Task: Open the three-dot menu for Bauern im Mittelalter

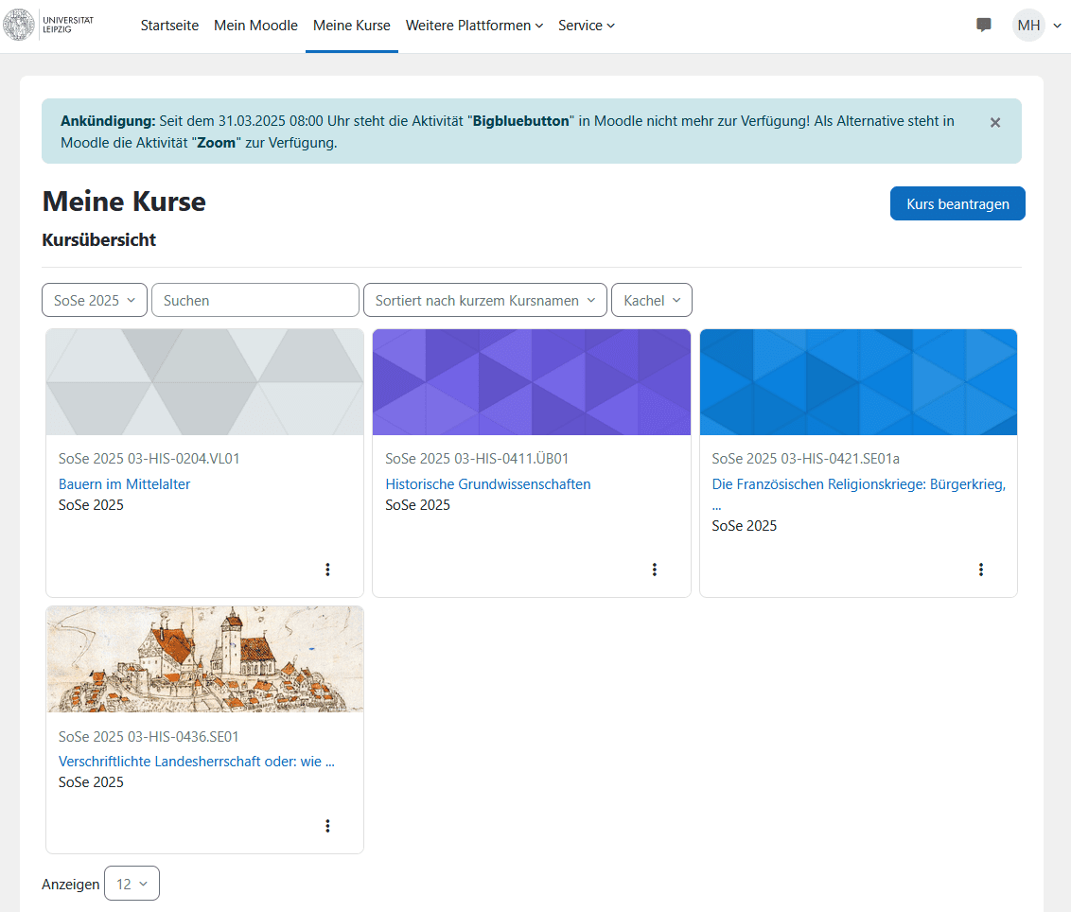Action: click(x=328, y=570)
